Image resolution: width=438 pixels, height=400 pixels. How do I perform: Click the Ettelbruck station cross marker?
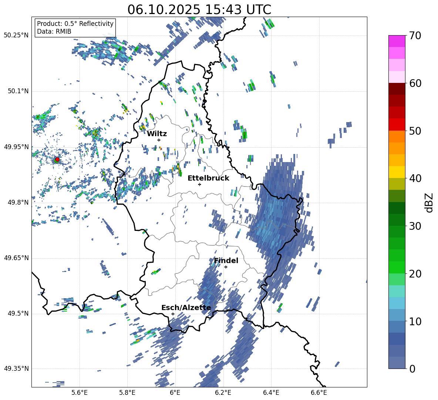(199, 184)
